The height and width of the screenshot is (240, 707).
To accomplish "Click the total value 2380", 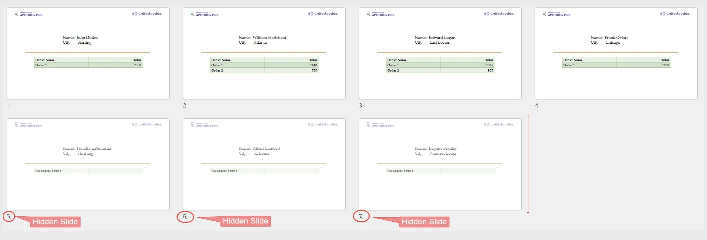I will coord(138,65).
